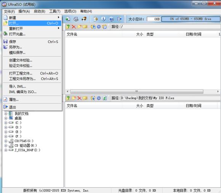Expand the (E:) drive node
Viewport: 221px width, 193px height.
click(x=6, y=132)
